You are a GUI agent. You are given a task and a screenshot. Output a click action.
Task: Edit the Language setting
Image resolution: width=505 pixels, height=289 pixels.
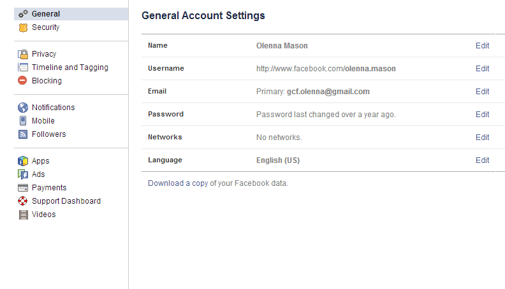click(482, 160)
